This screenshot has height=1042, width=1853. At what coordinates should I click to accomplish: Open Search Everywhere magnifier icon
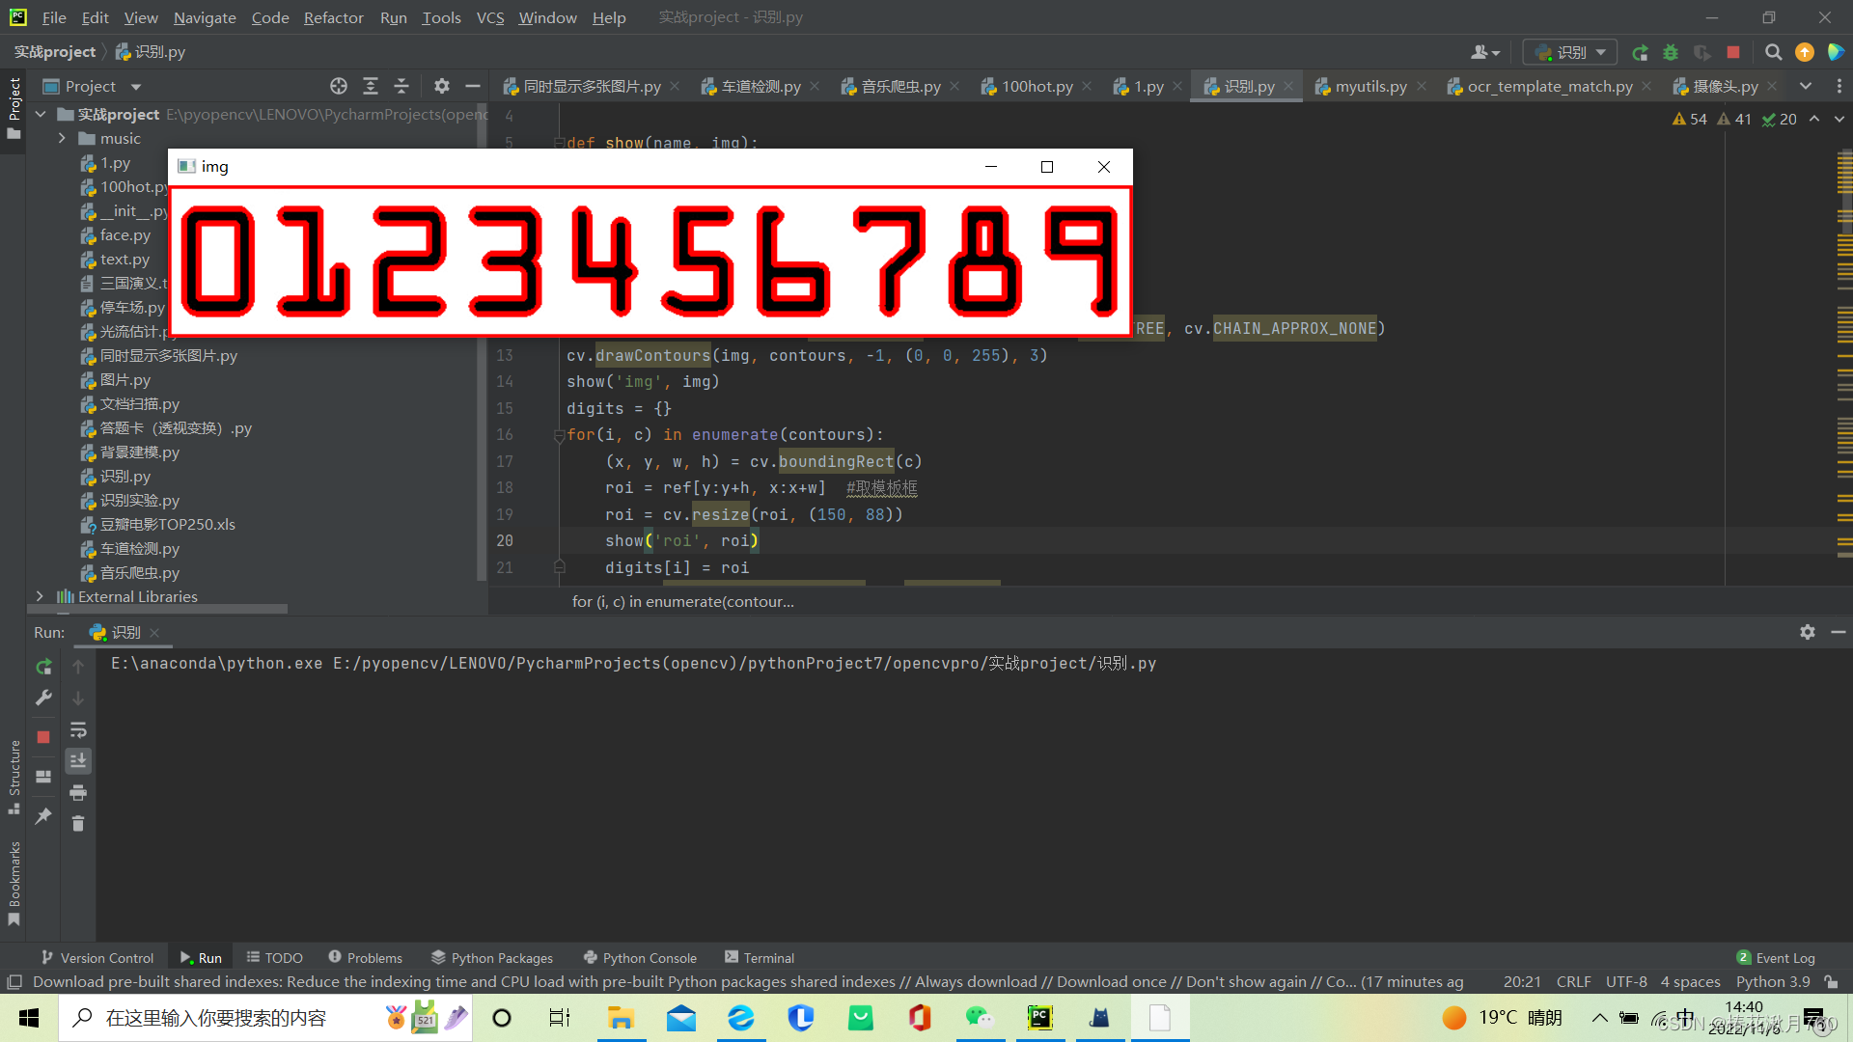1773,52
